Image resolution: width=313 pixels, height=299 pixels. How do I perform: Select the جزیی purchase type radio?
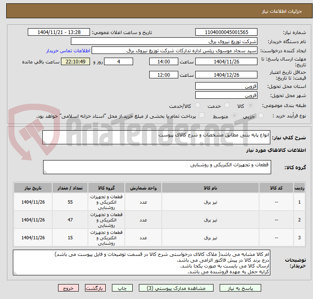click(261, 116)
